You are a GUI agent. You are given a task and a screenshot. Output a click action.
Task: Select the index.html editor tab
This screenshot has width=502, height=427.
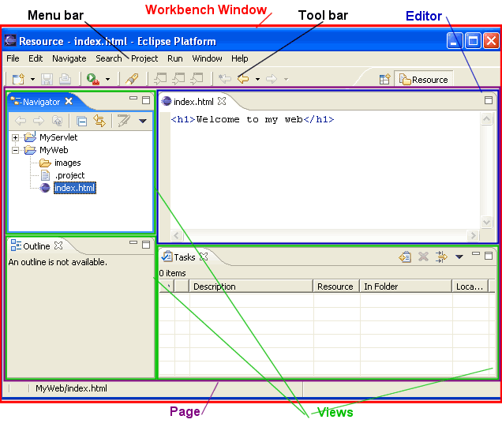193,102
